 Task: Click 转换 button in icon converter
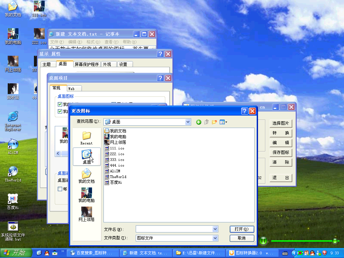[x=281, y=133]
